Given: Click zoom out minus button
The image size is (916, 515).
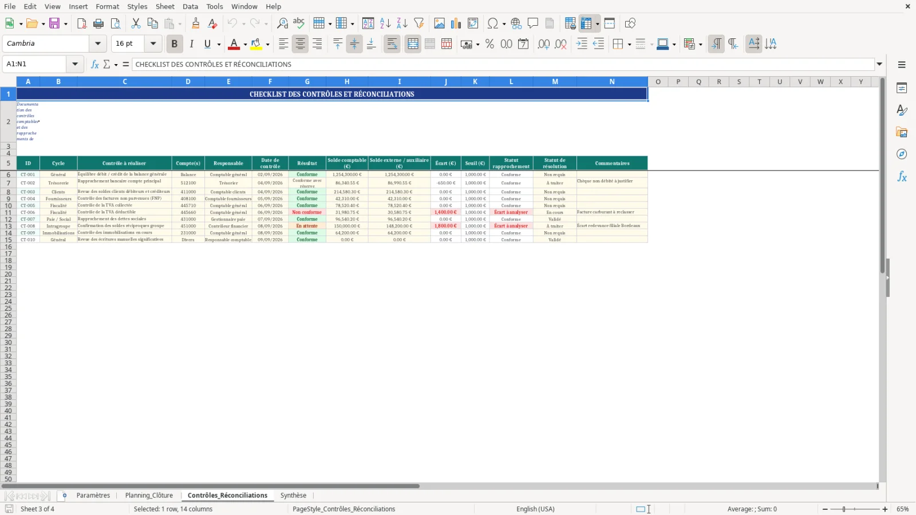Looking at the screenshot, I should point(825,509).
